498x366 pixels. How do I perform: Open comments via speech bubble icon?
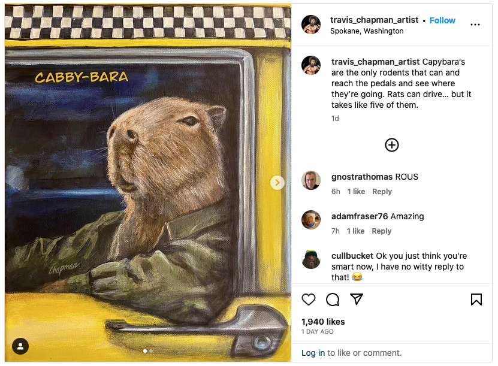tap(333, 300)
